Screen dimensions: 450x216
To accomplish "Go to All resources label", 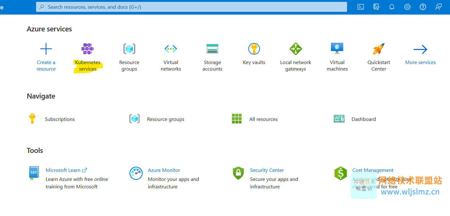I will [x=263, y=119].
